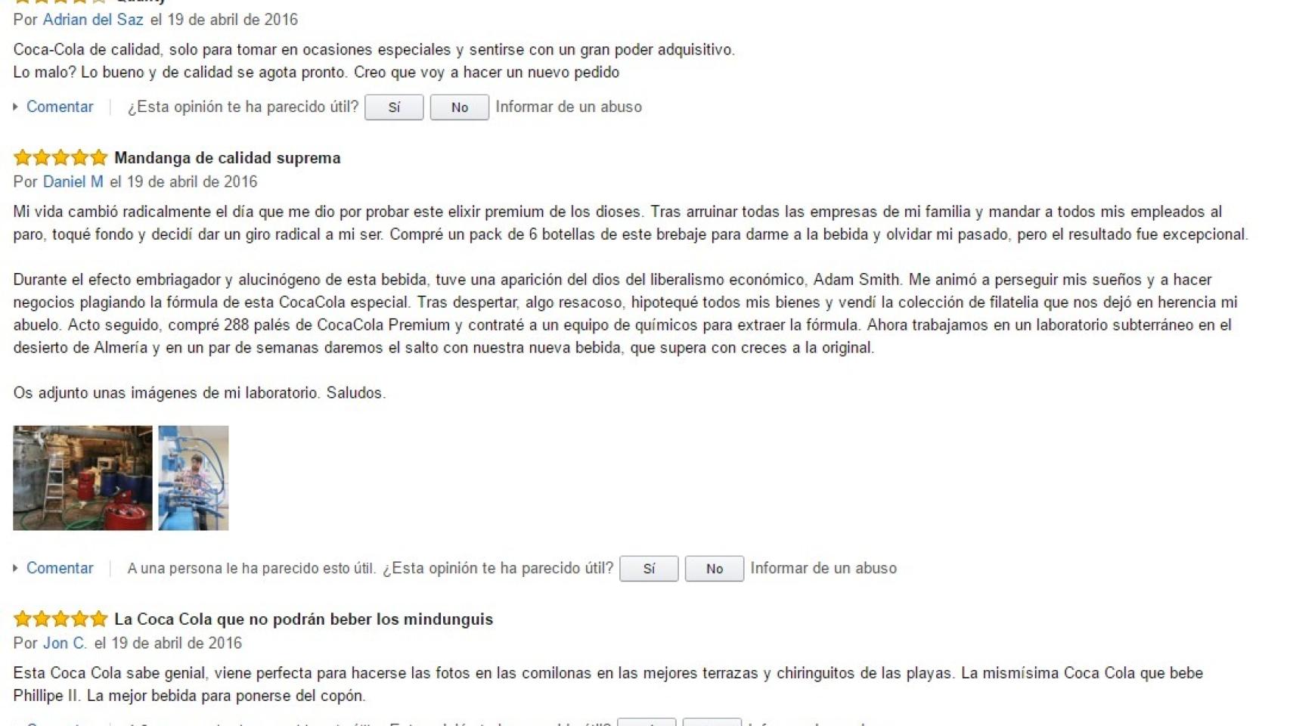Screen dimensions: 1290x726
Task: Open title La Coca Cola que no podrán beber
Action: pyautogui.click(x=303, y=619)
